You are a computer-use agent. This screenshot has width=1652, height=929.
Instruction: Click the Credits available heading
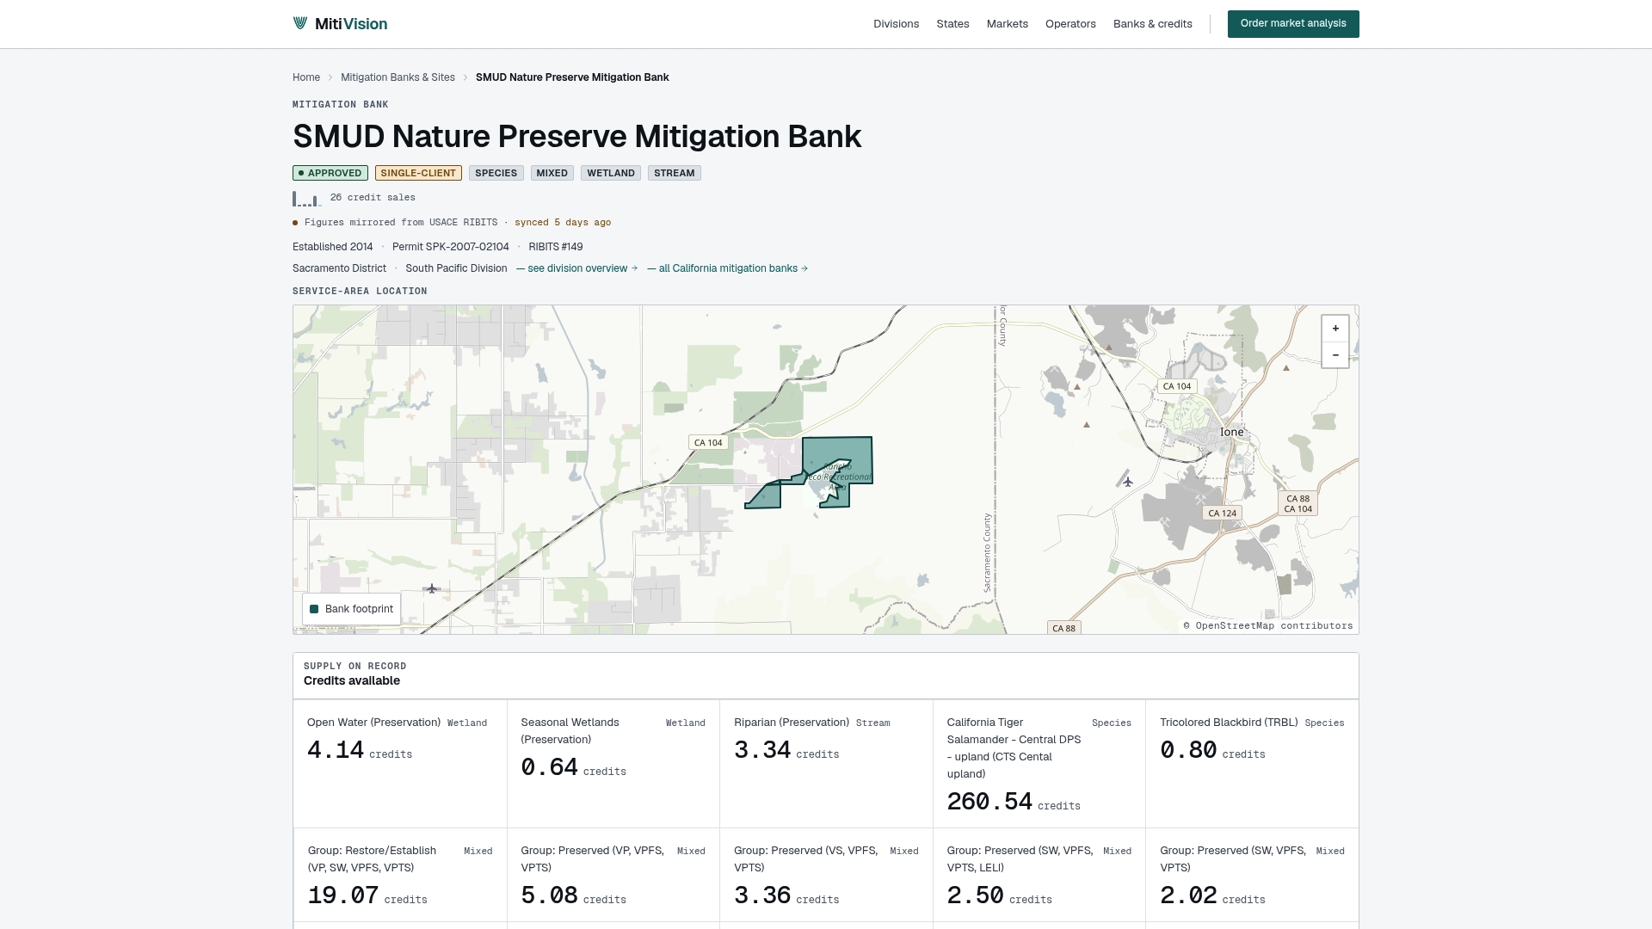[x=351, y=681]
